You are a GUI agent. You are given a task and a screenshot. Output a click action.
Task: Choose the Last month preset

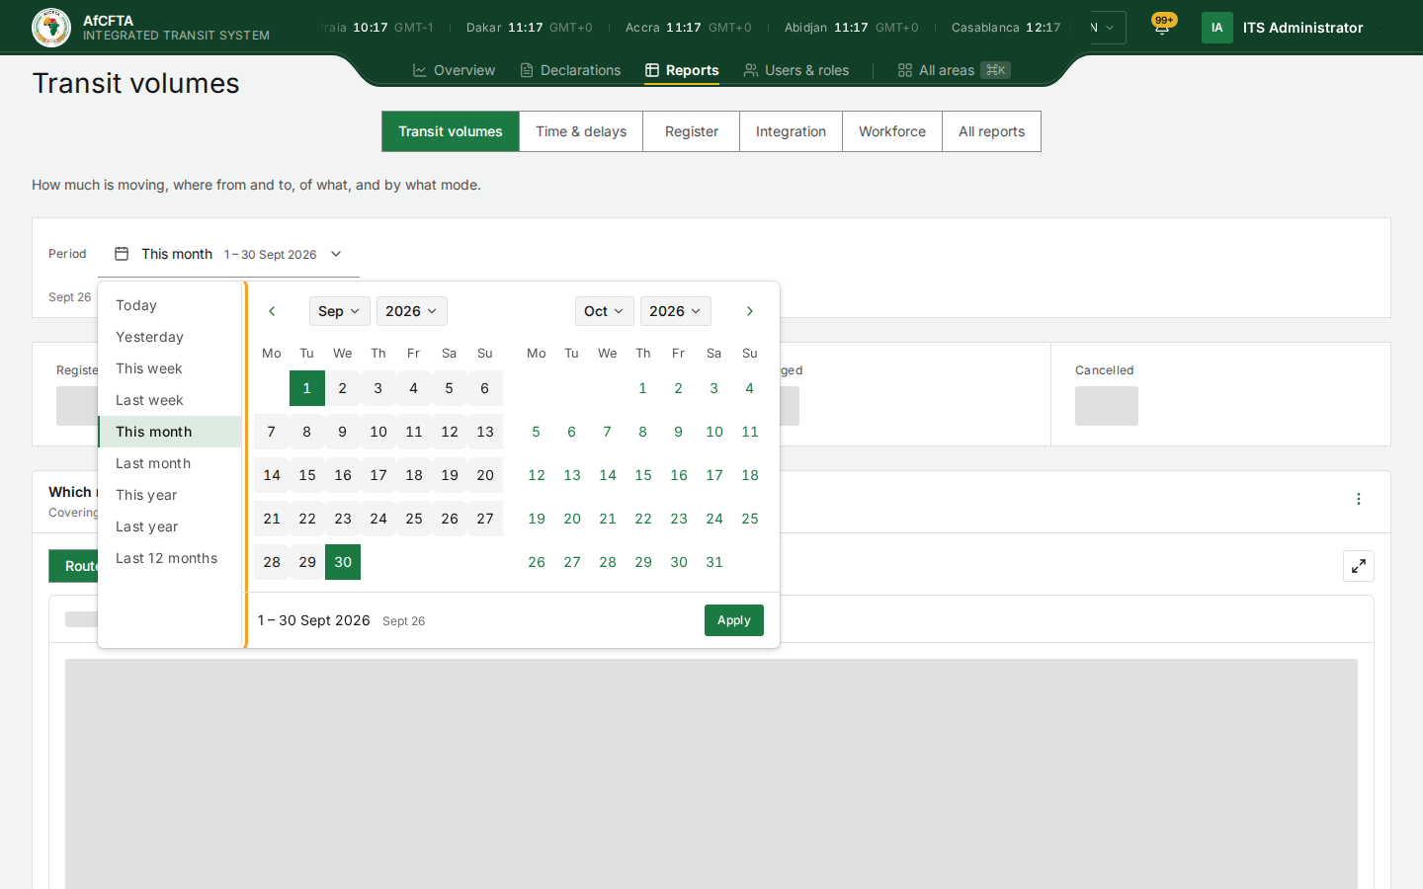pyautogui.click(x=170, y=463)
